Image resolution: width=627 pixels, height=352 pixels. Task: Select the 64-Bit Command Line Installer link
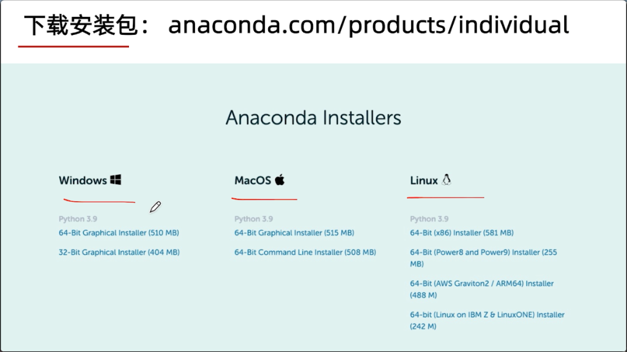pyautogui.click(x=305, y=252)
